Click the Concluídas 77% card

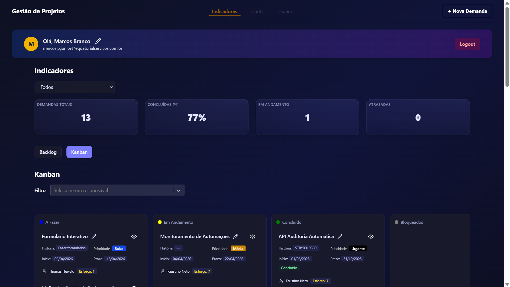(x=197, y=117)
